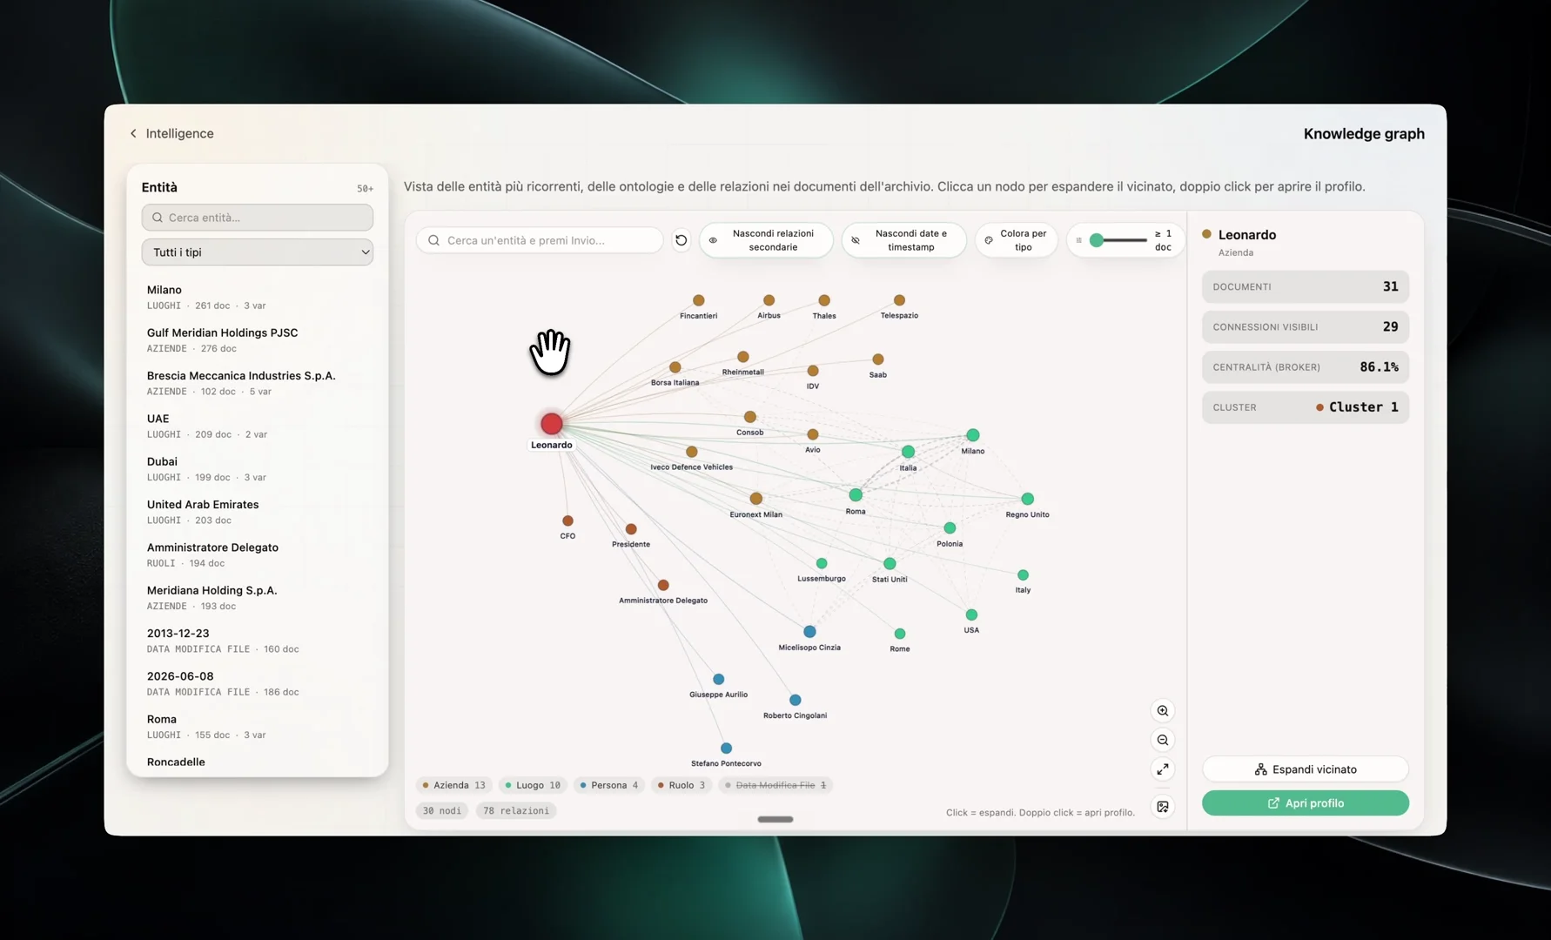
Task: Open Roncadelle entity in the list
Action: (x=258, y=762)
